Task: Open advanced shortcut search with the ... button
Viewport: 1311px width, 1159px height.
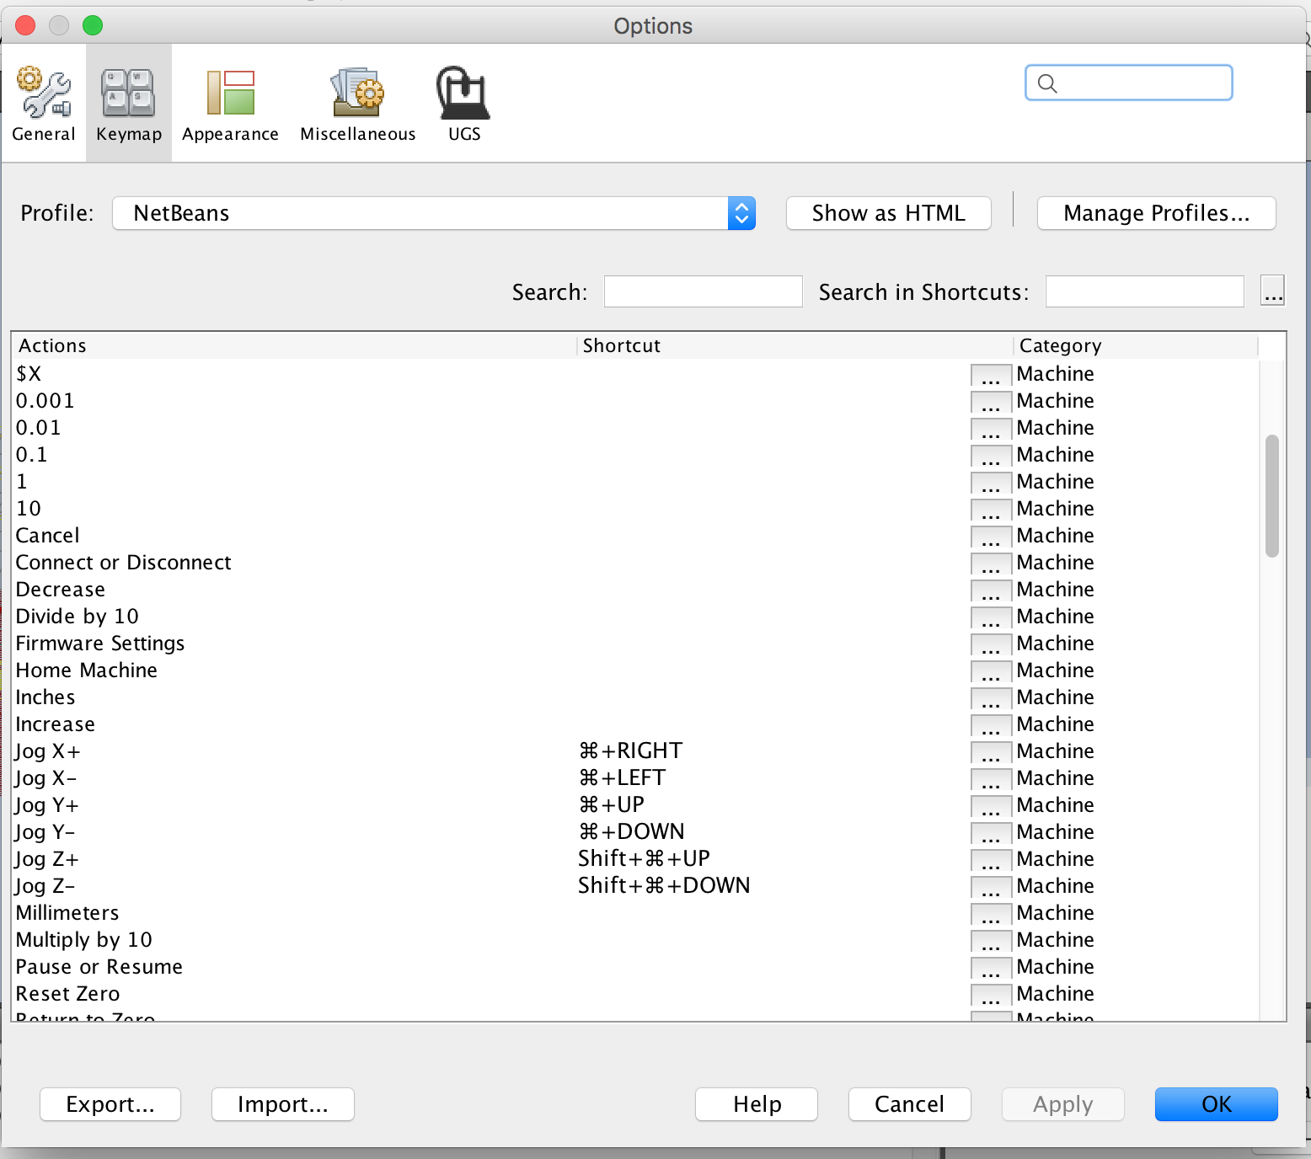Action: [x=1272, y=291]
